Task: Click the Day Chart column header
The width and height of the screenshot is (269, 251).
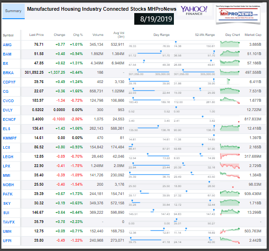Action: pyautogui.click(x=233, y=35)
